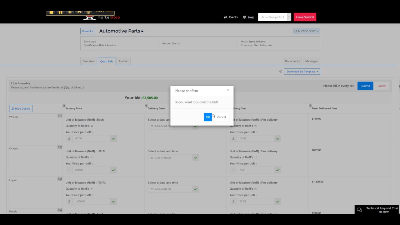The image size is (400, 225).
Task: Click the Engine delivery date field
Action: pos(170,189)
